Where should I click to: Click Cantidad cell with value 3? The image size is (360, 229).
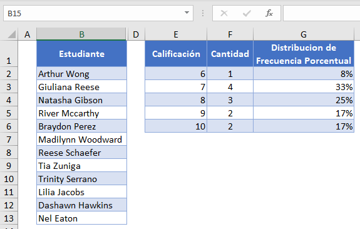click(x=230, y=100)
